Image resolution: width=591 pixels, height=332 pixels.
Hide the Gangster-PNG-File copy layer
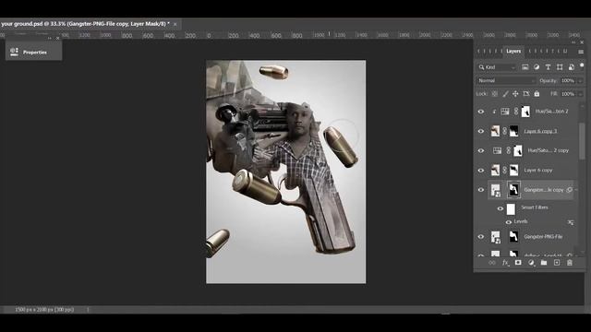pos(481,190)
